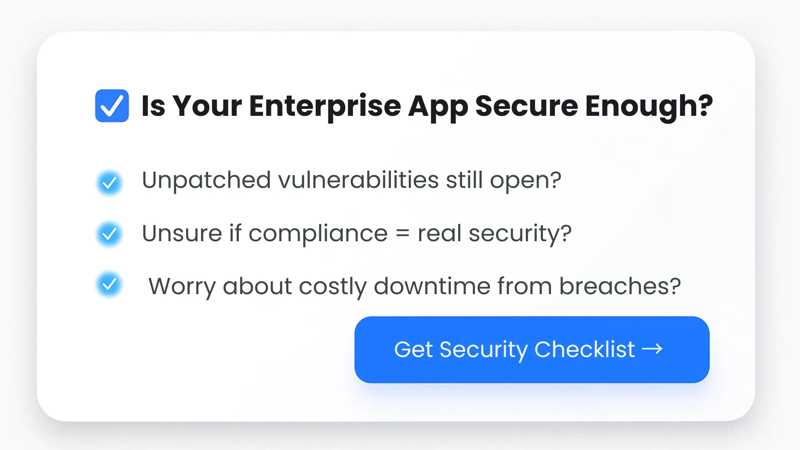
Task: Select the Unsure if compliance = real security? line
Action: coord(356,233)
